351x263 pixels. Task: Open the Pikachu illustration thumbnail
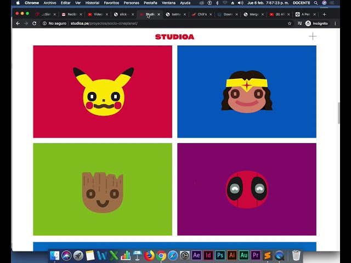(x=103, y=92)
